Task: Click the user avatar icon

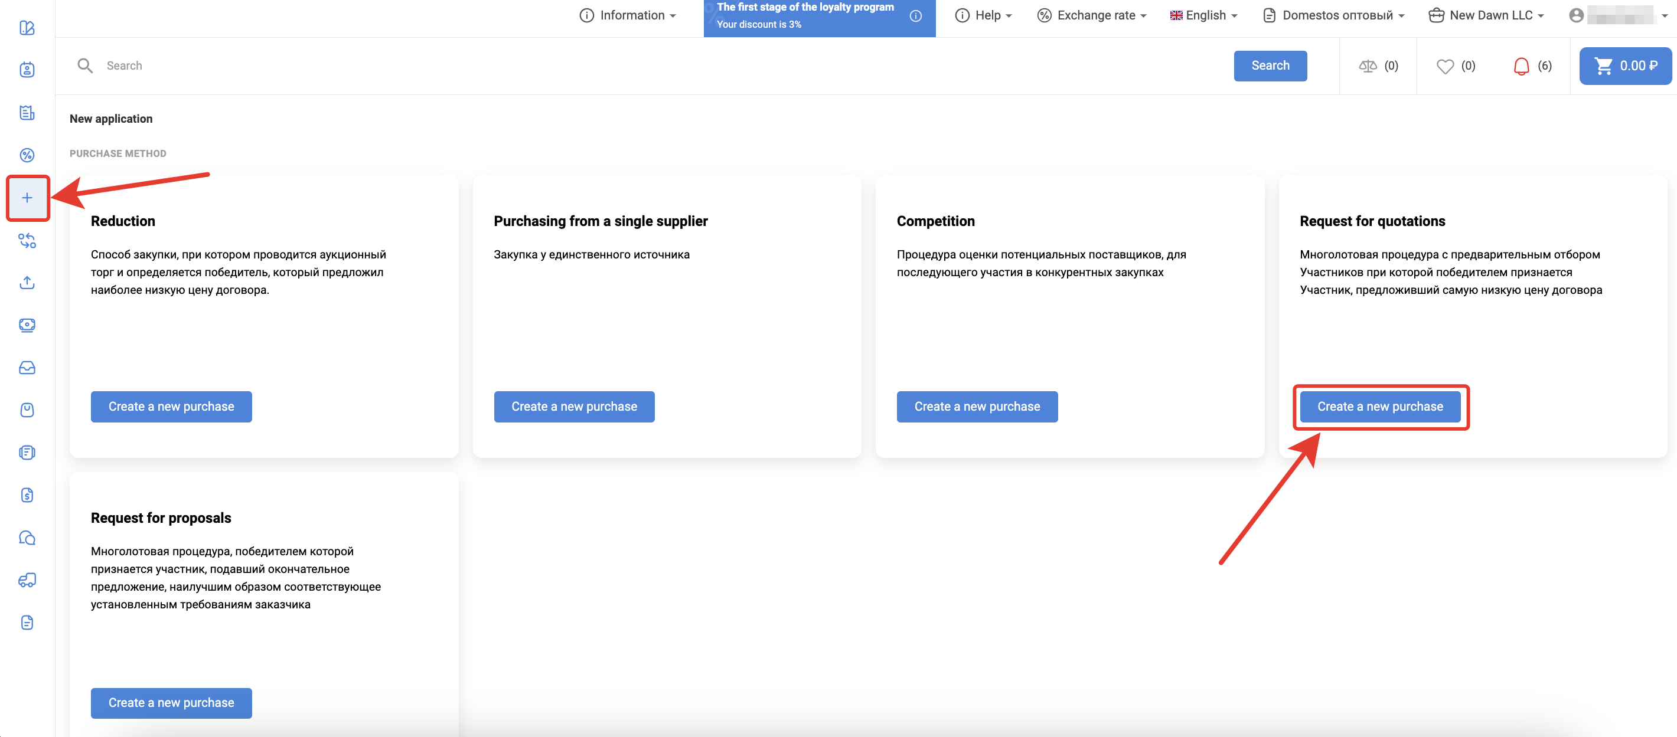Action: click(x=1576, y=15)
